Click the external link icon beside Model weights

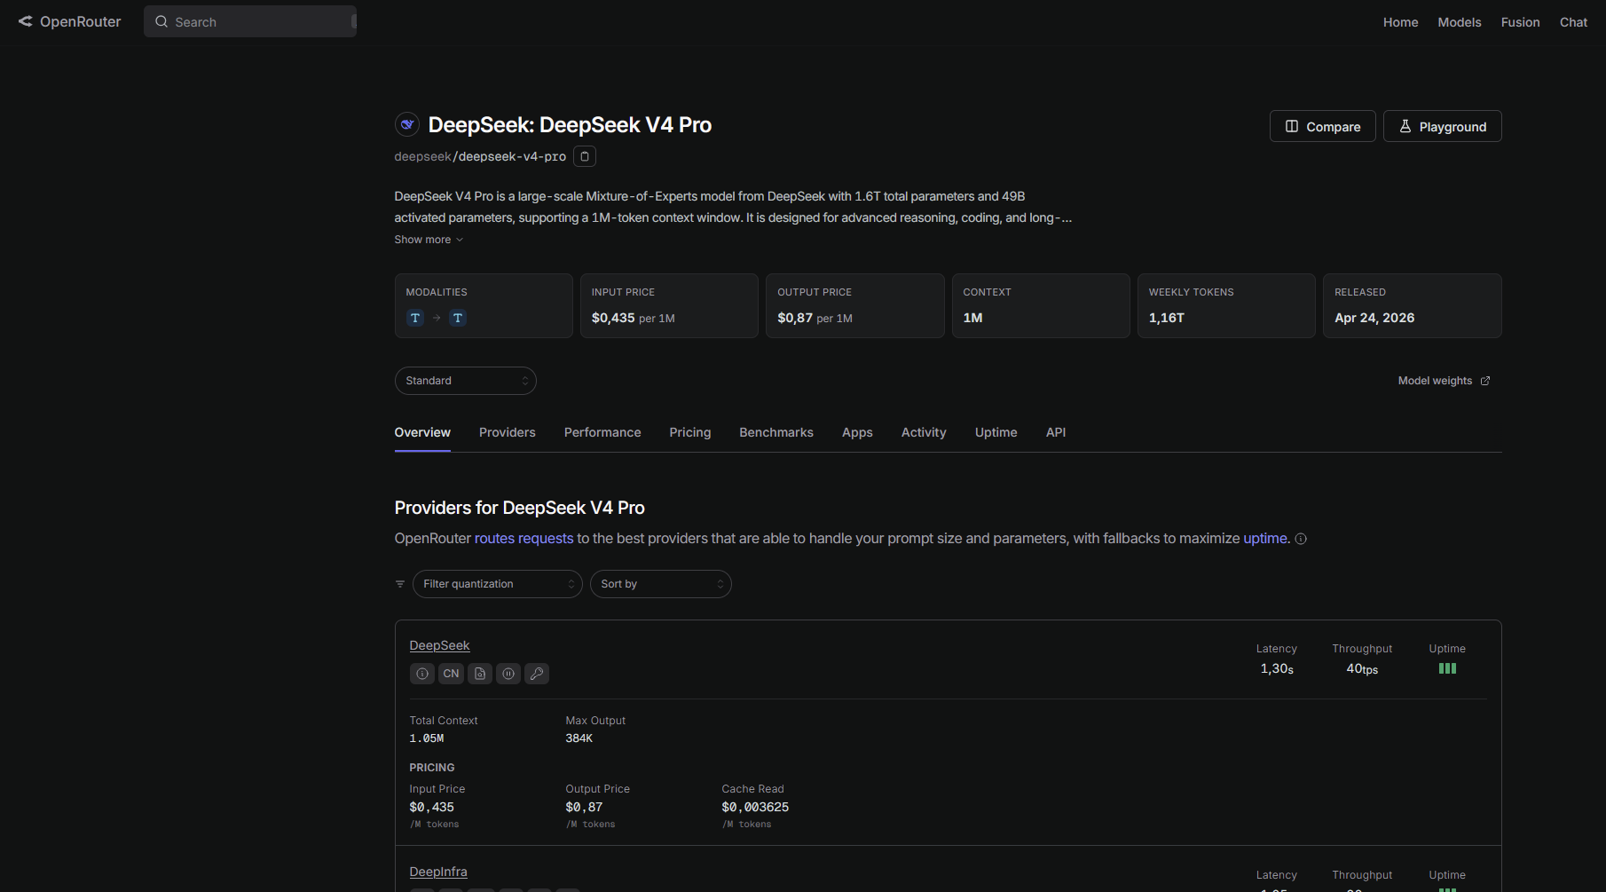click(1485, 381)
